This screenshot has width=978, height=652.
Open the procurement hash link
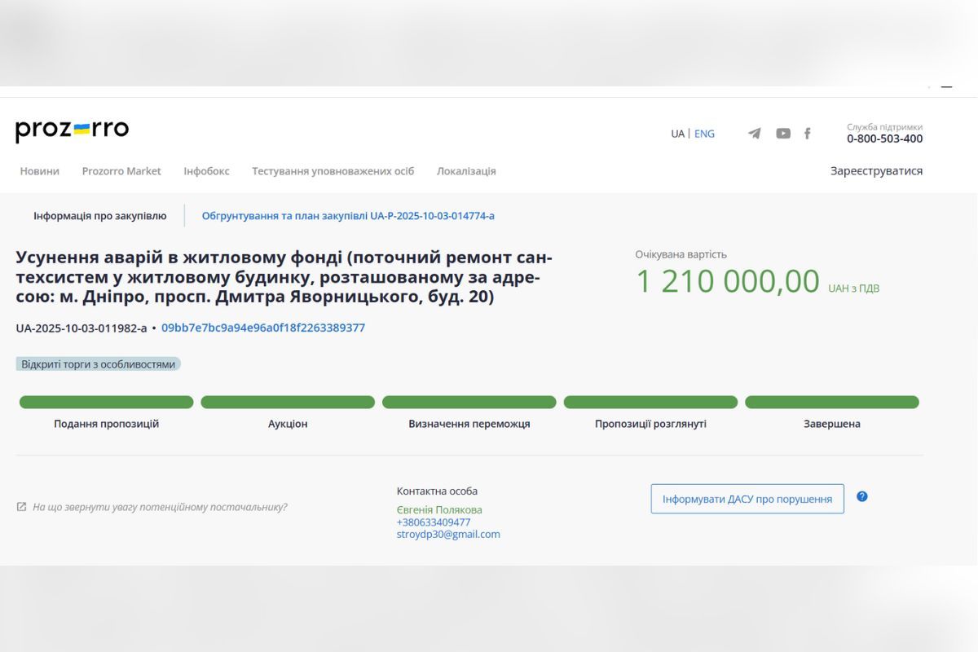pyautogui.click(x=262, y=328)
